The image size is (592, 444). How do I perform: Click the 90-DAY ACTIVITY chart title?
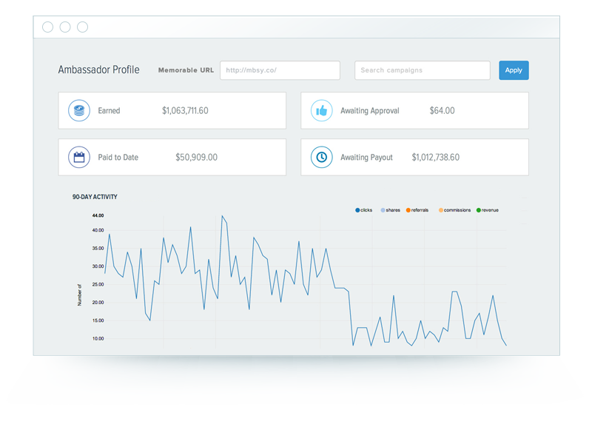click(95, 197)
